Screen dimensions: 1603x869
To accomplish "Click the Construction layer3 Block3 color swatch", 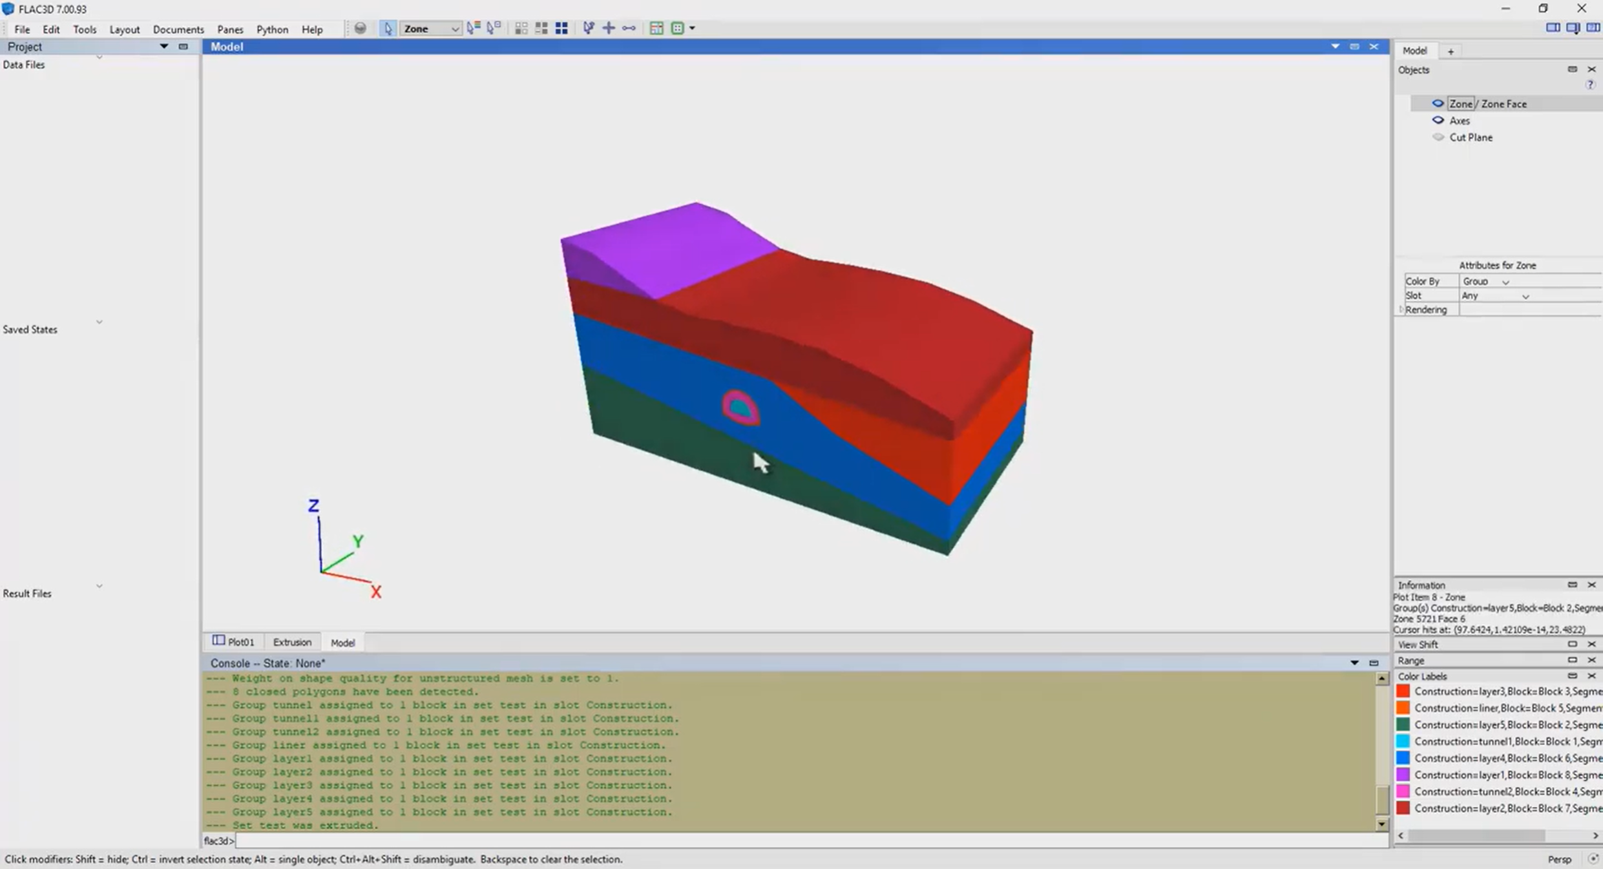I will click(x=1403, y=690).
